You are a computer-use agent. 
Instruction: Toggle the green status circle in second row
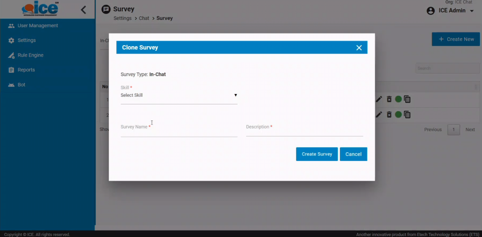[398, 115]
